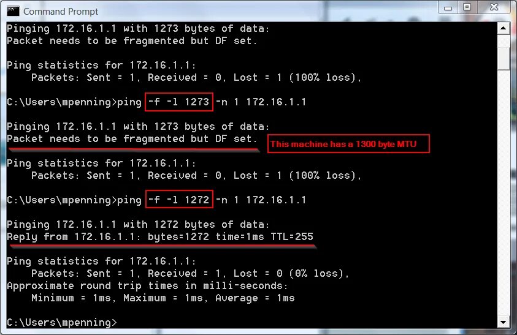This screenshot has height=335, width=517.
Task: Click the statistics line showing '(0% loss)'
Action: [190, 273]
